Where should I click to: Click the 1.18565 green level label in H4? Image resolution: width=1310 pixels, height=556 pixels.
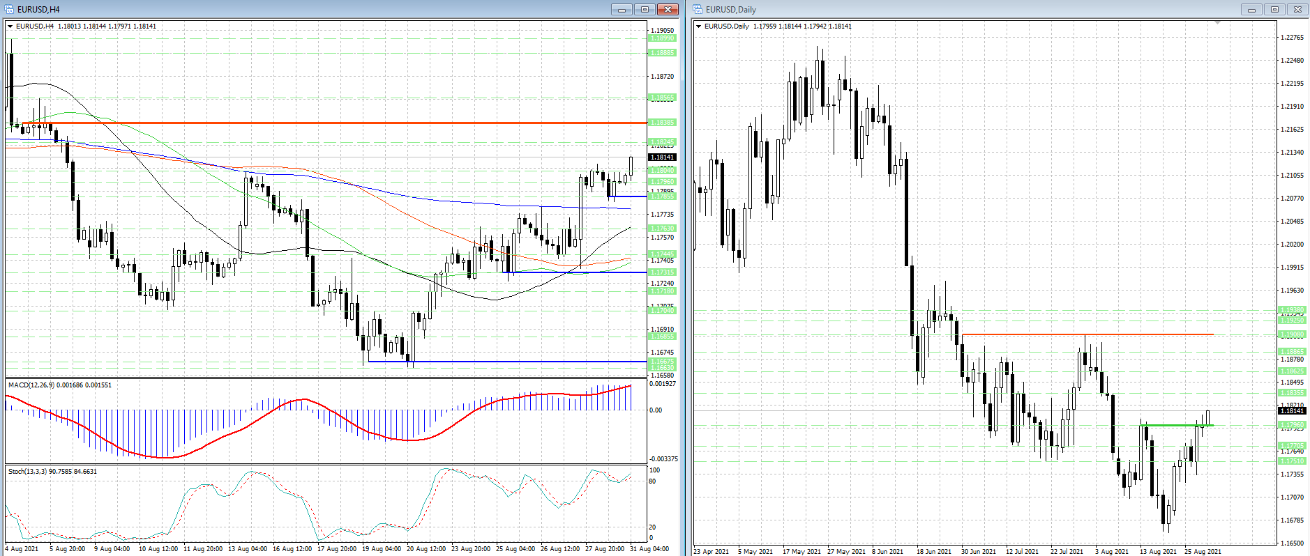[663, 98]
